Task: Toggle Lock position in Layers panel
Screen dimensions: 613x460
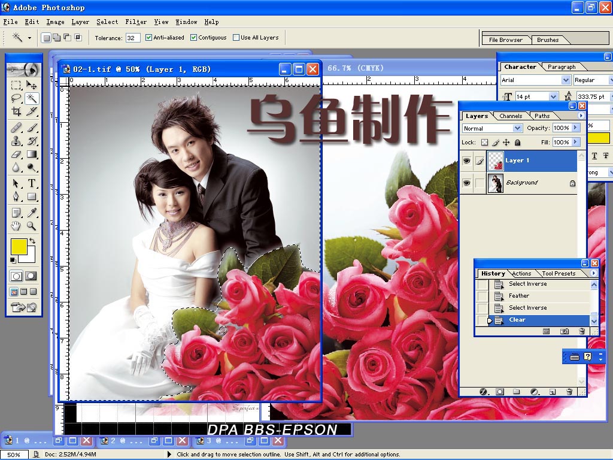Action: pos(506,143)
